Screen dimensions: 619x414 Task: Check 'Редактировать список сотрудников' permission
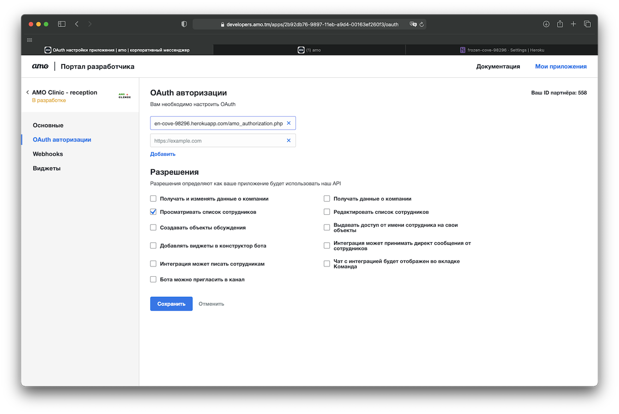coord(327,212)
